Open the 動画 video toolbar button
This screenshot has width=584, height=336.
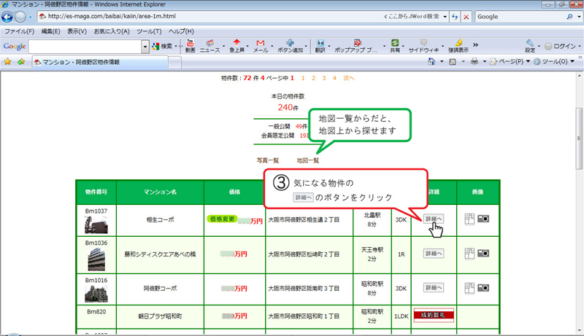point(190,46)
